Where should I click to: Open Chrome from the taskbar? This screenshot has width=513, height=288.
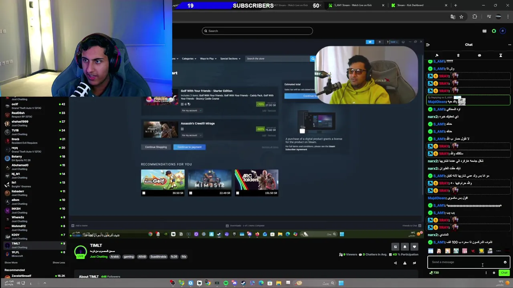click(208, 283)
